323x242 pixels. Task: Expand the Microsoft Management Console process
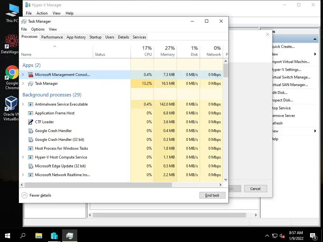coord(23,75)
